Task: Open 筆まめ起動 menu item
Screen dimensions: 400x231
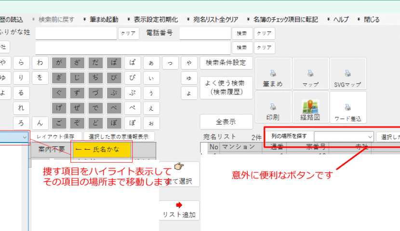Action: [103, 20]
